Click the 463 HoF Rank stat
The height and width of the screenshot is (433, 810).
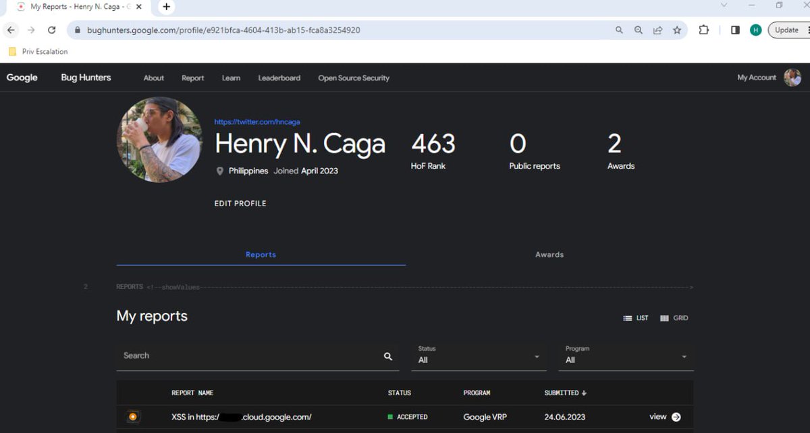tap(433, 150)
